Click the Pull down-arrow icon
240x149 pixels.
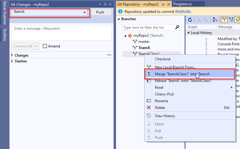(x=149, y=131)
